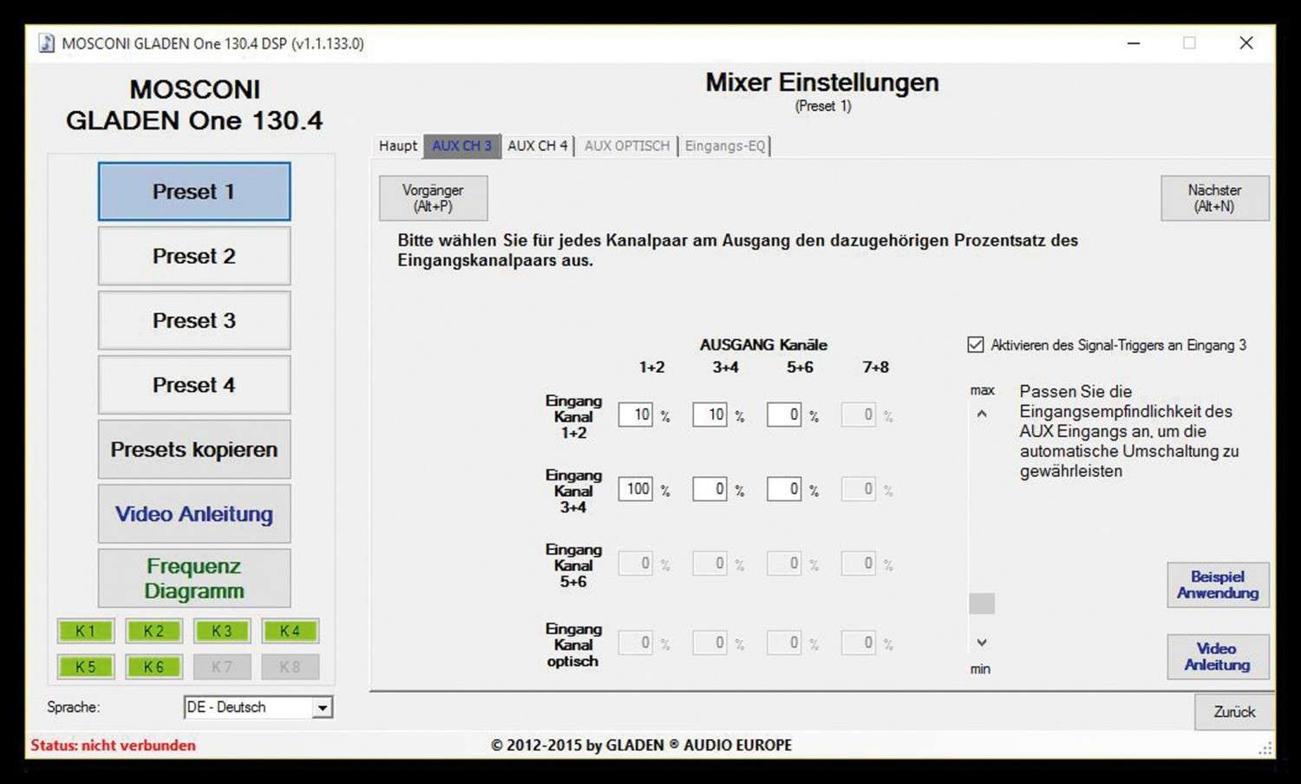Screen dimensions: 1301x784
Task: Open the left panel Video Anleitung button
Action: coord(194,513)
